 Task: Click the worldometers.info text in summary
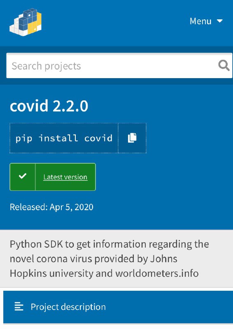[157, 273]
